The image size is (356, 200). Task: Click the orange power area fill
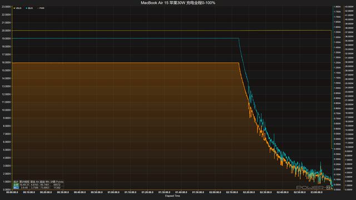tap(125, 124)
